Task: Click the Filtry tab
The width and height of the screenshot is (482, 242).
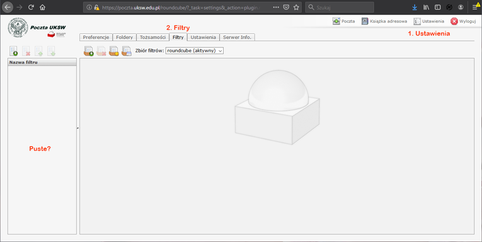Action: [x=178, y=37]
